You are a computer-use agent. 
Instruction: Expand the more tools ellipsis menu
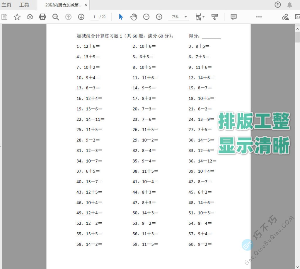259,17
